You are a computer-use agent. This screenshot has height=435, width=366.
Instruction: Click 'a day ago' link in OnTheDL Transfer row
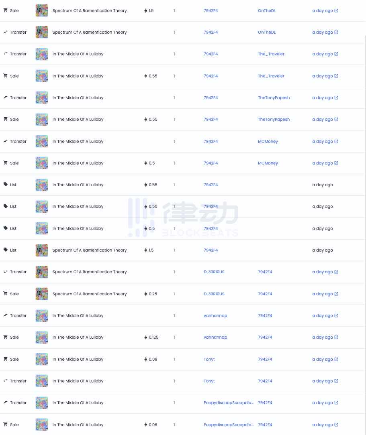point(322,32)
